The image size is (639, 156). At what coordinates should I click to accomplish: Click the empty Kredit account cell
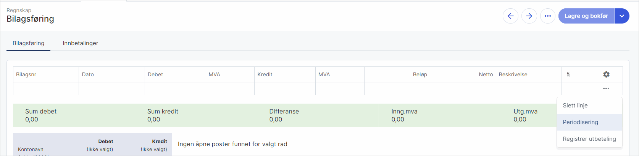[x=285, y=88]
